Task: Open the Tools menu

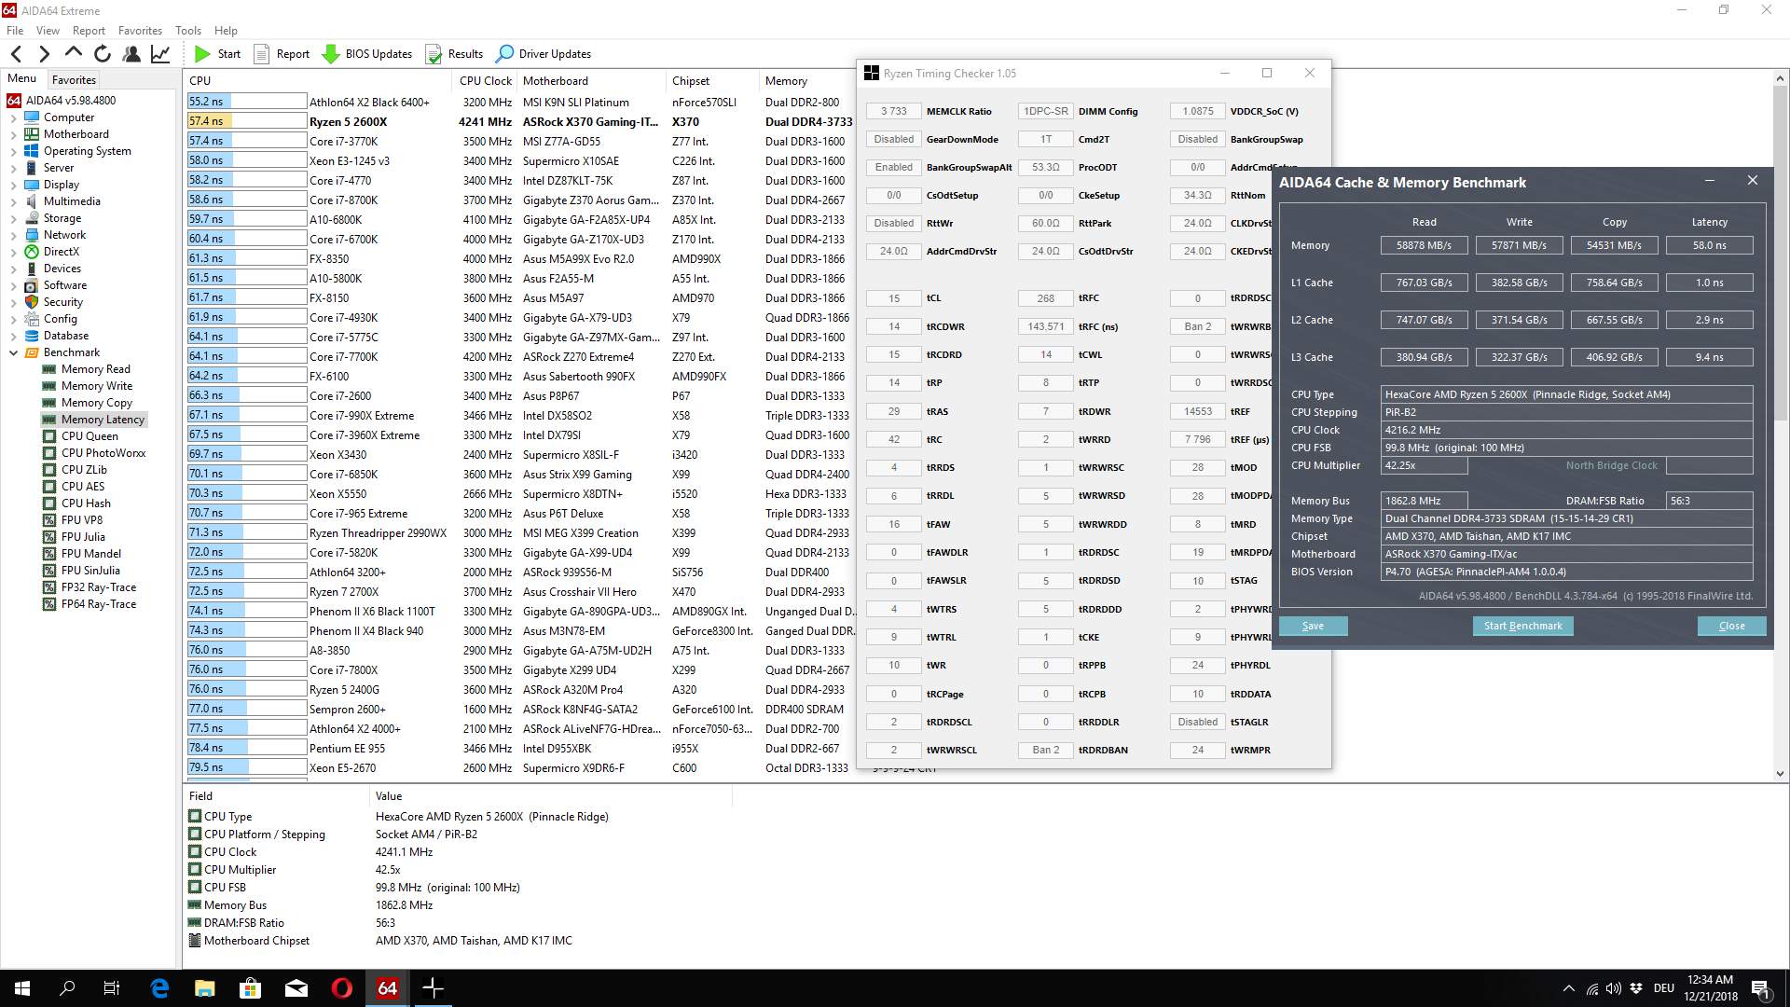Action: pyautogui.click(x=187, y=31)
